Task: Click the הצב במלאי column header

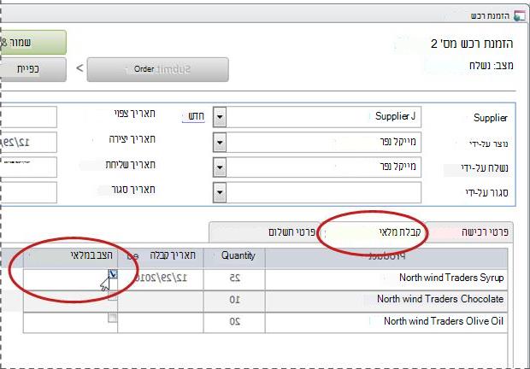Action: coord(70,258)
